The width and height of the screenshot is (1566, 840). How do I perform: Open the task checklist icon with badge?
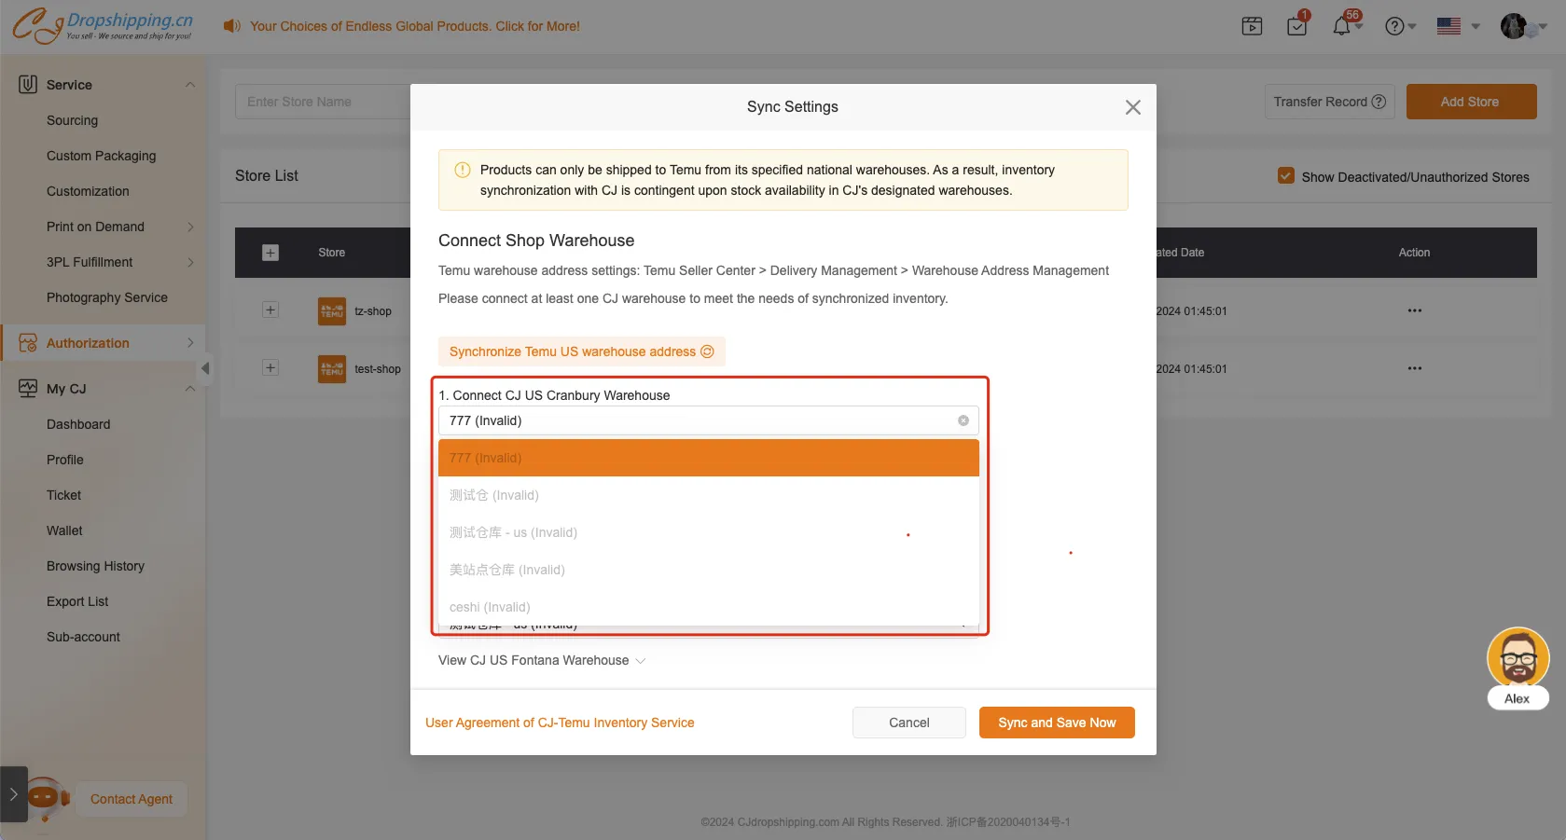tap(1296, 26)
